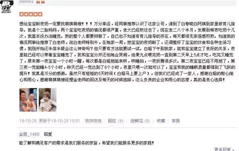Click the fourth orange rating star

point(36,14)
